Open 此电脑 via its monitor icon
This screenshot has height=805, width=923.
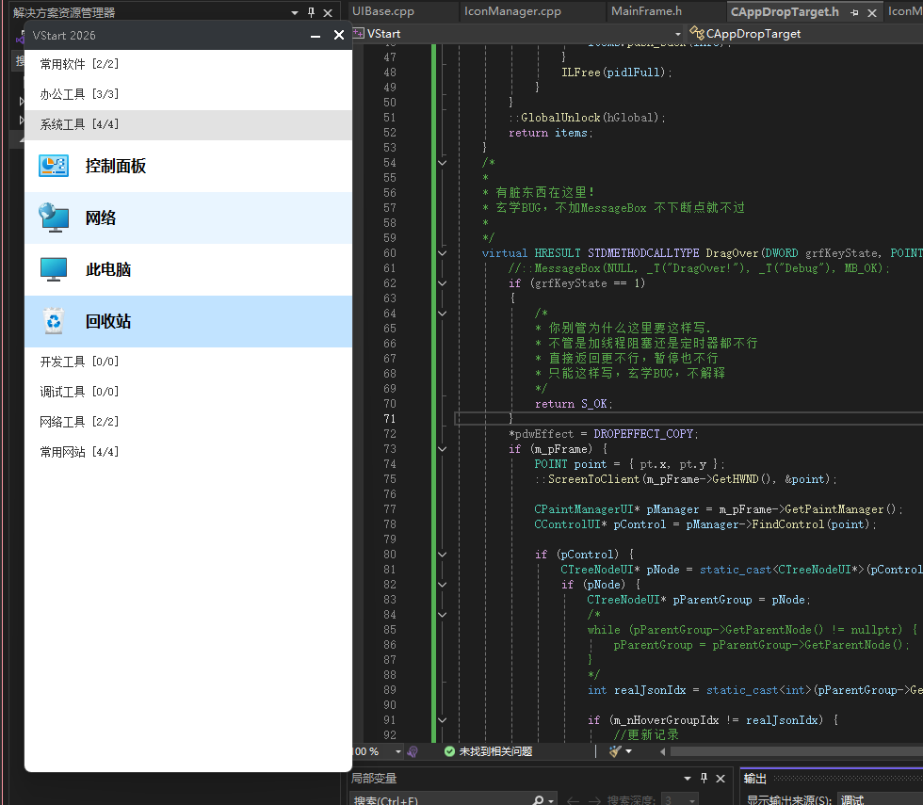(54, 269)
